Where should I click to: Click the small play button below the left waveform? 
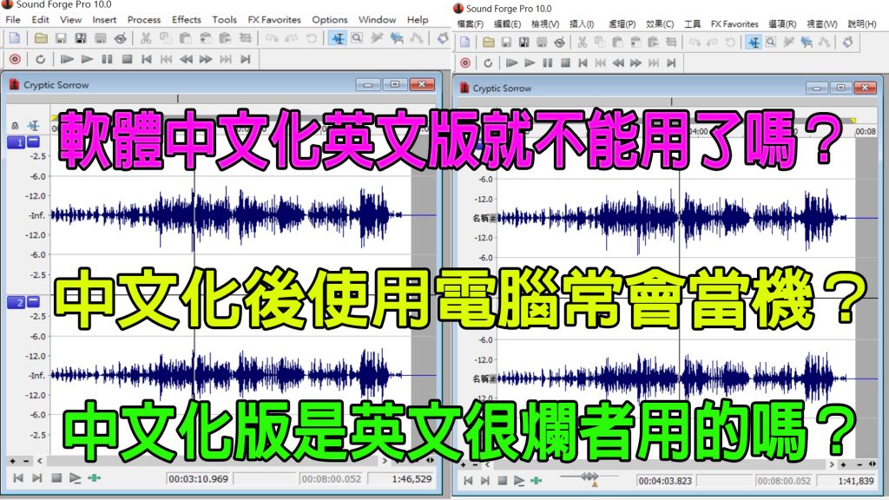[74, 478]
